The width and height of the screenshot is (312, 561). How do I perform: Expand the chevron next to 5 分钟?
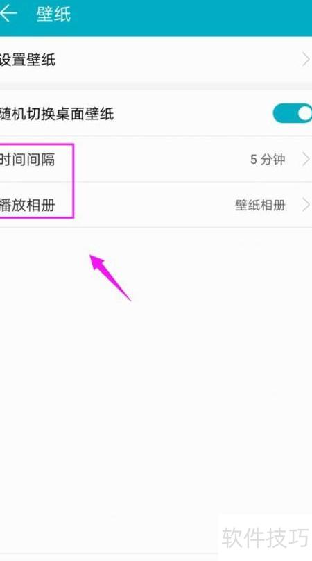click(x=306, y=159)
